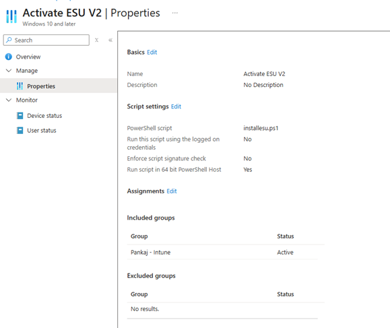Screen dimensions: 390x328
Task: Clear the search box with X icon
Action: click(x=97, y=40)
